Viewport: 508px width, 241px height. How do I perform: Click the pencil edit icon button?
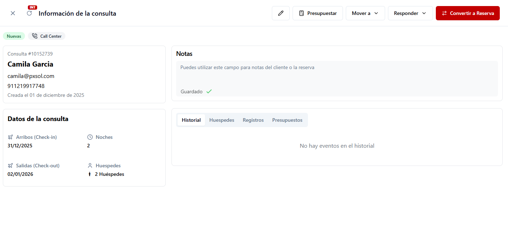[280, 13]
